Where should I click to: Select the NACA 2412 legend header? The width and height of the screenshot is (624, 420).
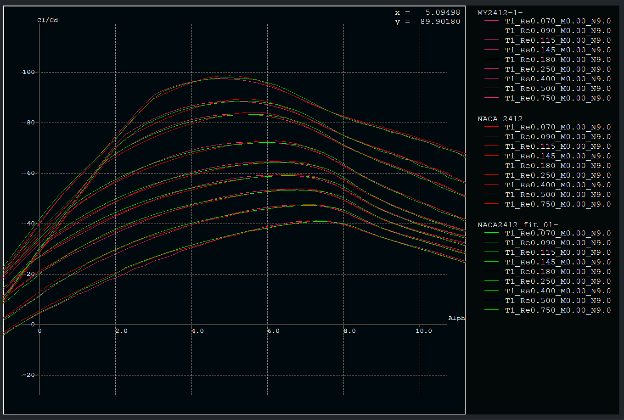(500, 118)
